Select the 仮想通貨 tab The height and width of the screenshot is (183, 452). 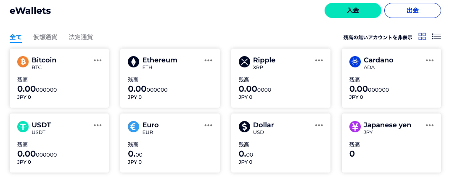click(x=45, y=37)
